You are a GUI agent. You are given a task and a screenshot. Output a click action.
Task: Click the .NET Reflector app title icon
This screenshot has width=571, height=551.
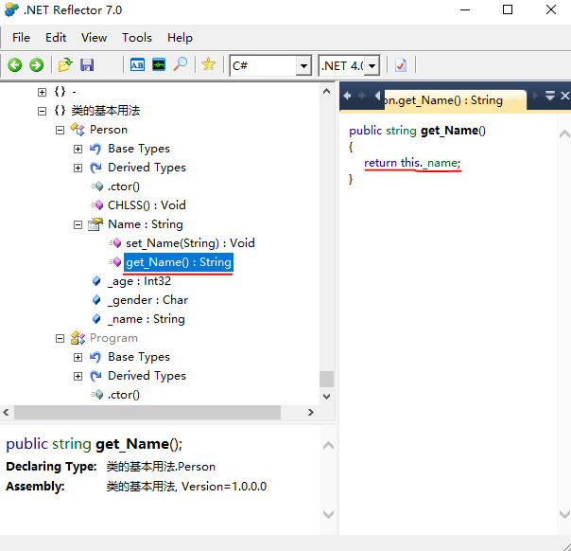[11, 9]
